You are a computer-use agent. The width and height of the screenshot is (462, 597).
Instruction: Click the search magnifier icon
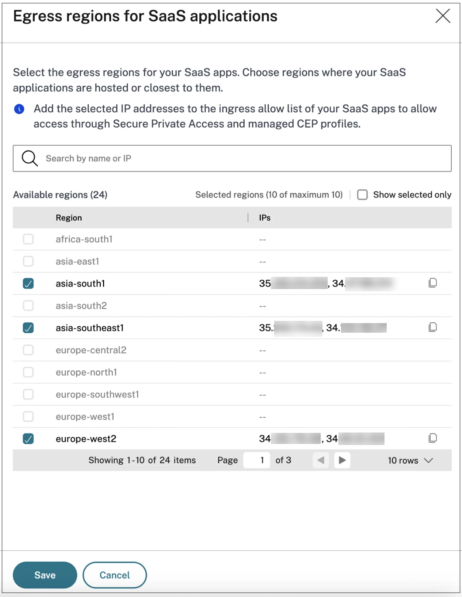[x=30, y=158]
